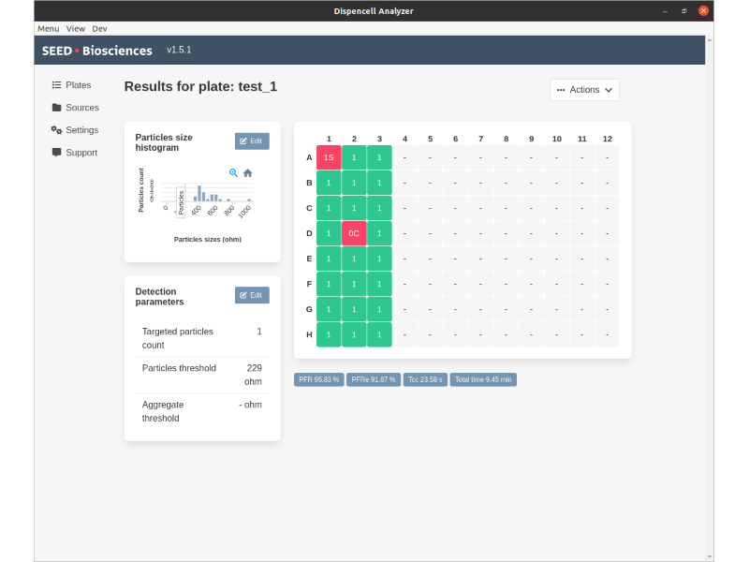Open the Menu menu
749x562 pixels.
[49, 29]
